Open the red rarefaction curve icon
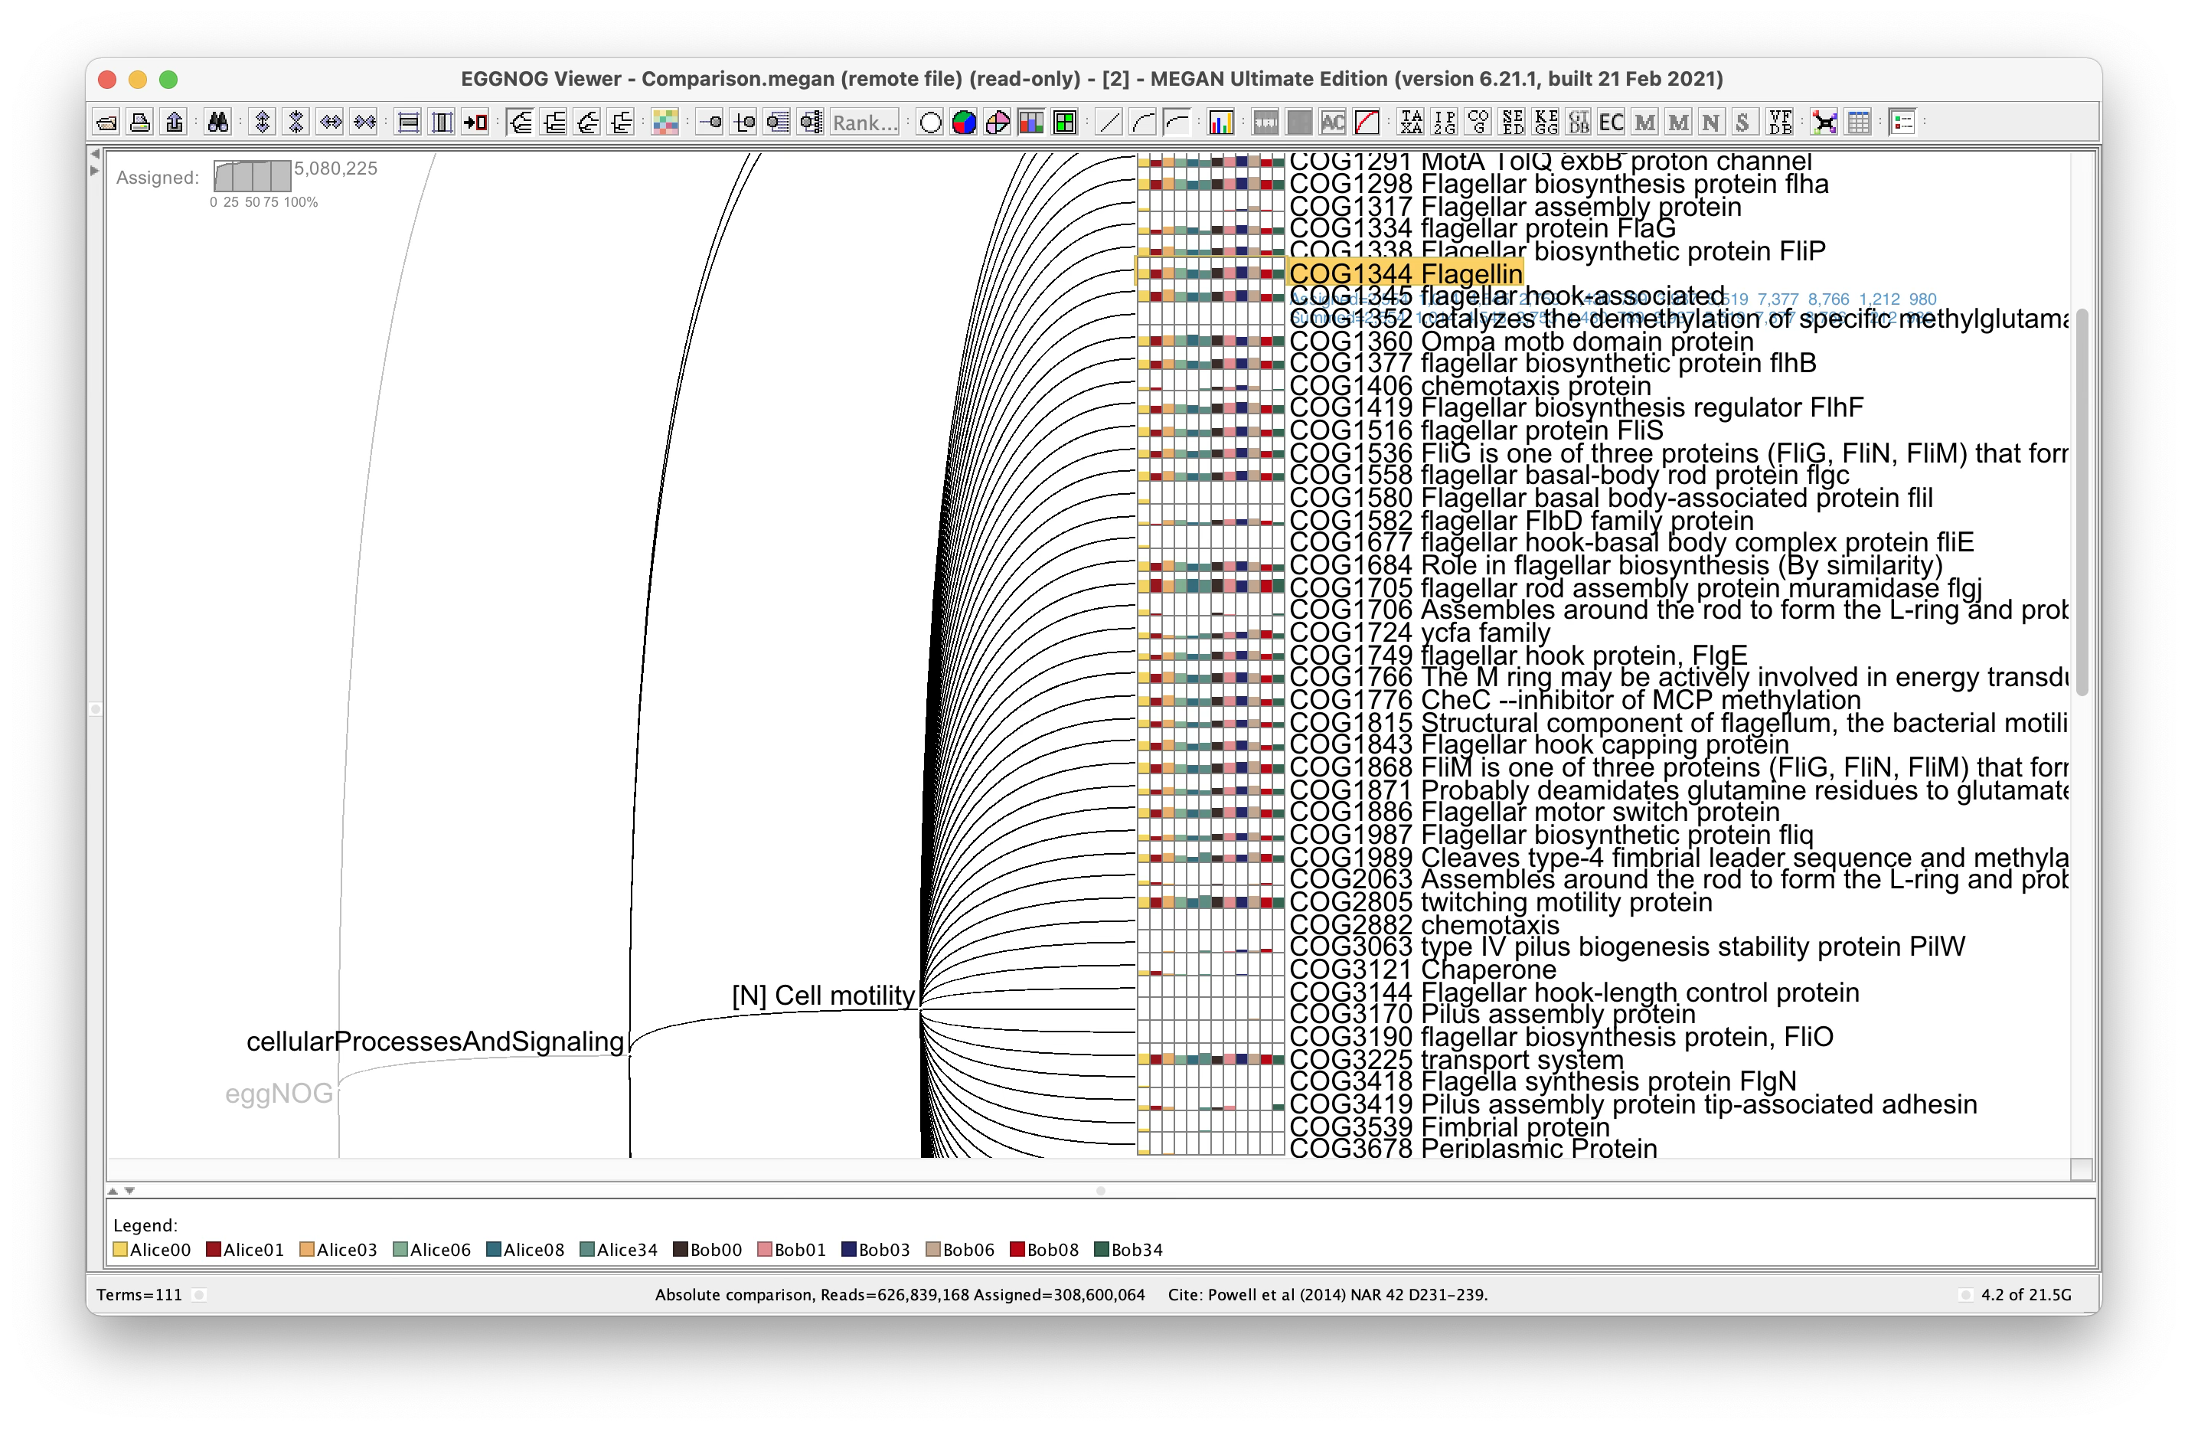 click(x=1367, y=123)
